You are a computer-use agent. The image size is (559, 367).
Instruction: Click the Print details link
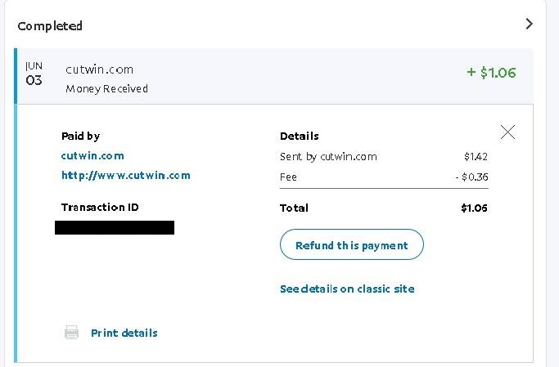point(124,333)
